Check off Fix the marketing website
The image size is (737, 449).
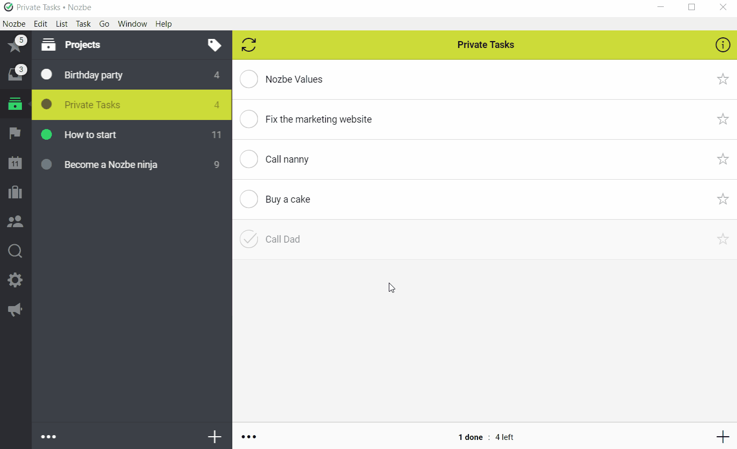pos(249,119)
